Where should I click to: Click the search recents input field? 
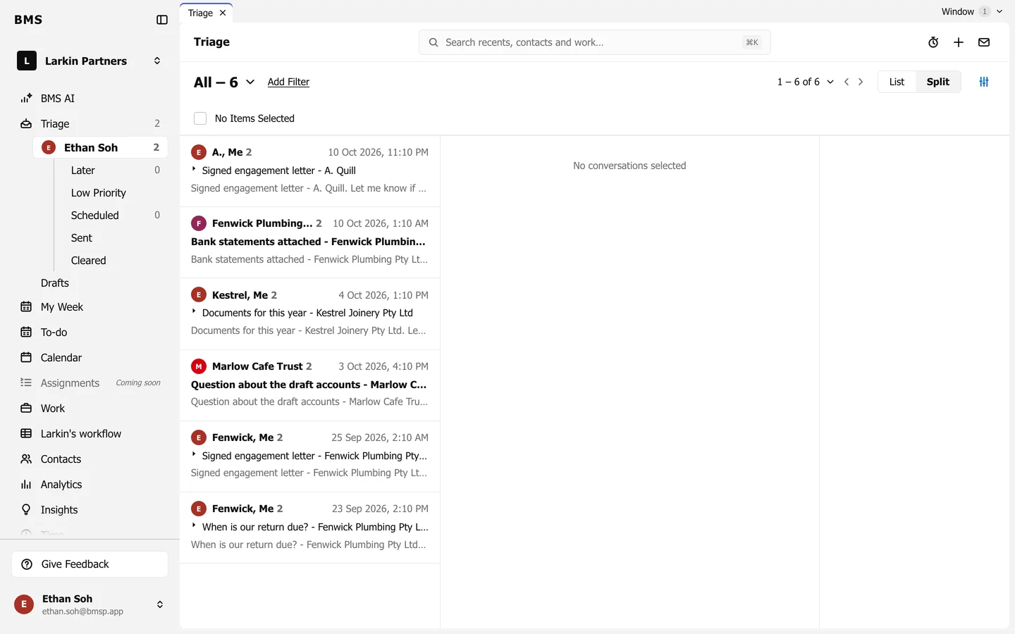pos(595,42)
